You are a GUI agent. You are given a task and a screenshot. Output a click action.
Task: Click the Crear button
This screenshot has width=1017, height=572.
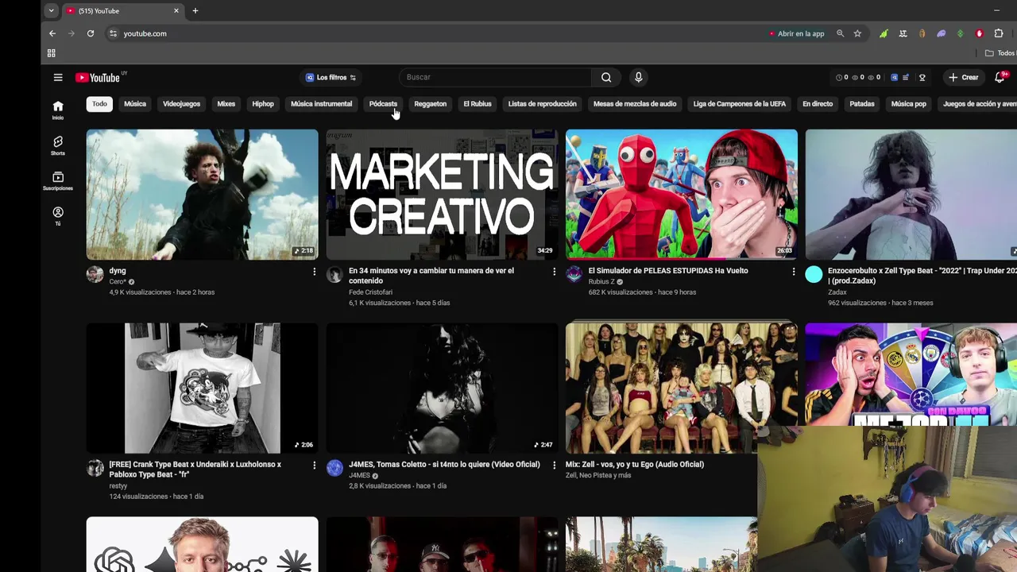(x=963, y=77)
